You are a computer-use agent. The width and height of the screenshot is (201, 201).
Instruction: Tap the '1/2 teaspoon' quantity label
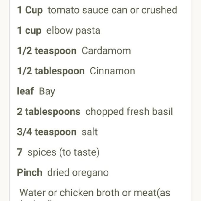click(x=47, y=51)
